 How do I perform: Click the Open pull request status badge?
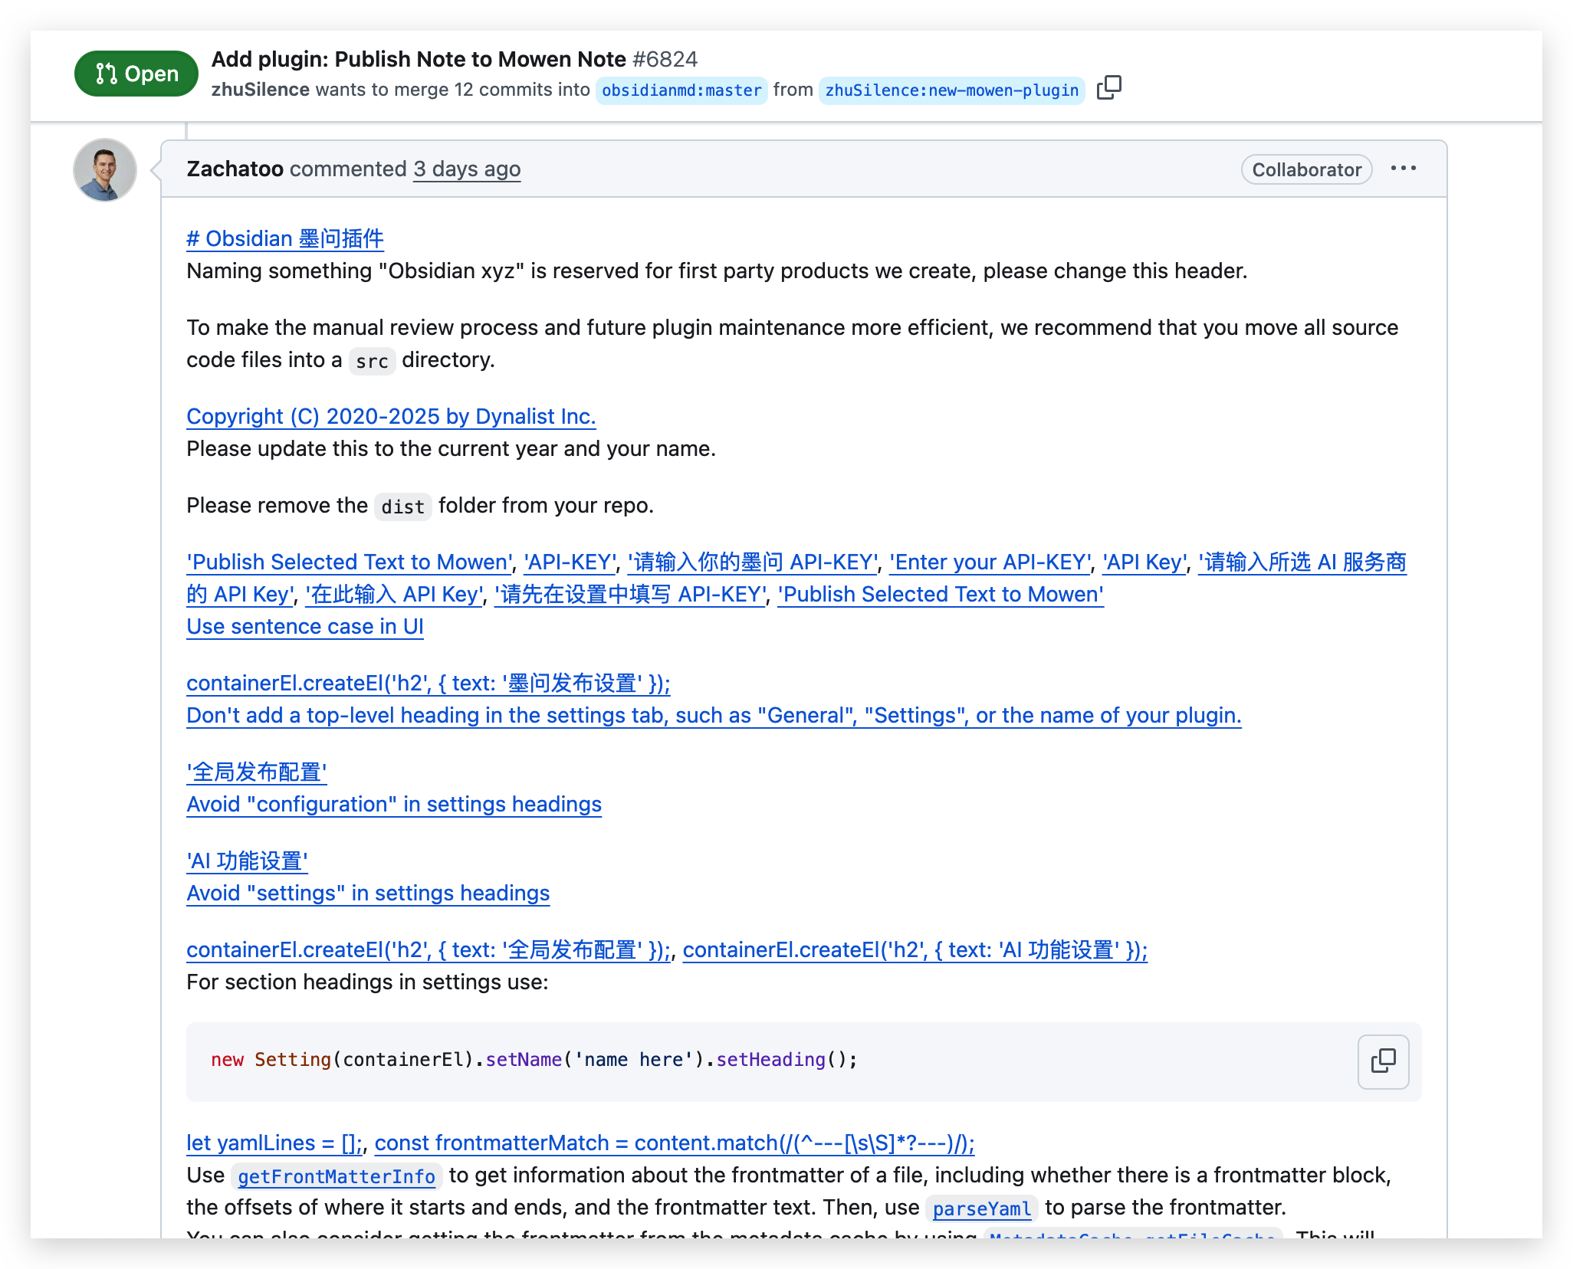(136, 74)
